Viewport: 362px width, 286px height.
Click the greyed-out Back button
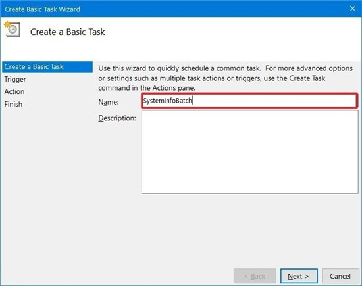(255, 276)
